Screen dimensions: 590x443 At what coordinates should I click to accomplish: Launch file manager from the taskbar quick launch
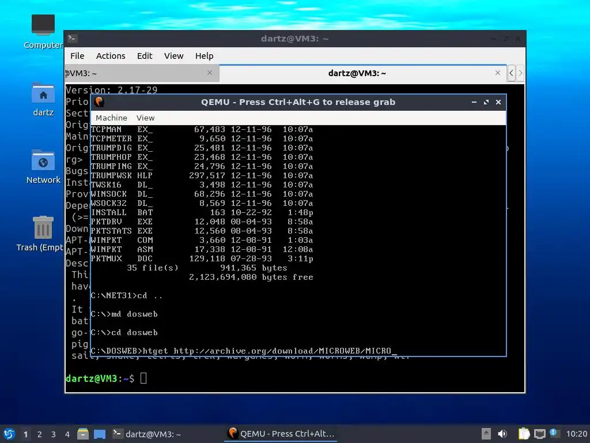click(x=83, y=434)
